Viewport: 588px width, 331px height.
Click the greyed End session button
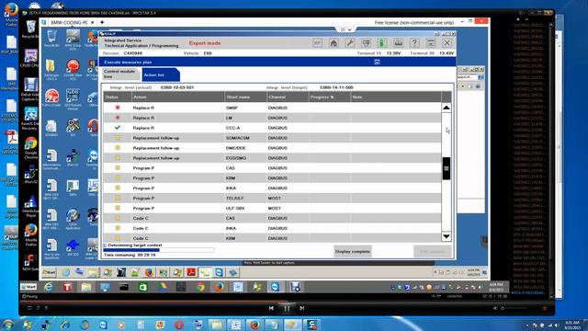[433, 251]
